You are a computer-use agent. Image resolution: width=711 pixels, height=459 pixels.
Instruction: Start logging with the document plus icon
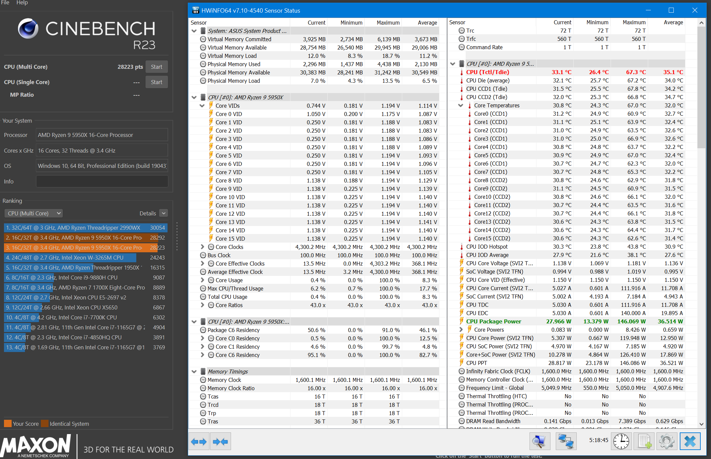coord(644,441)
